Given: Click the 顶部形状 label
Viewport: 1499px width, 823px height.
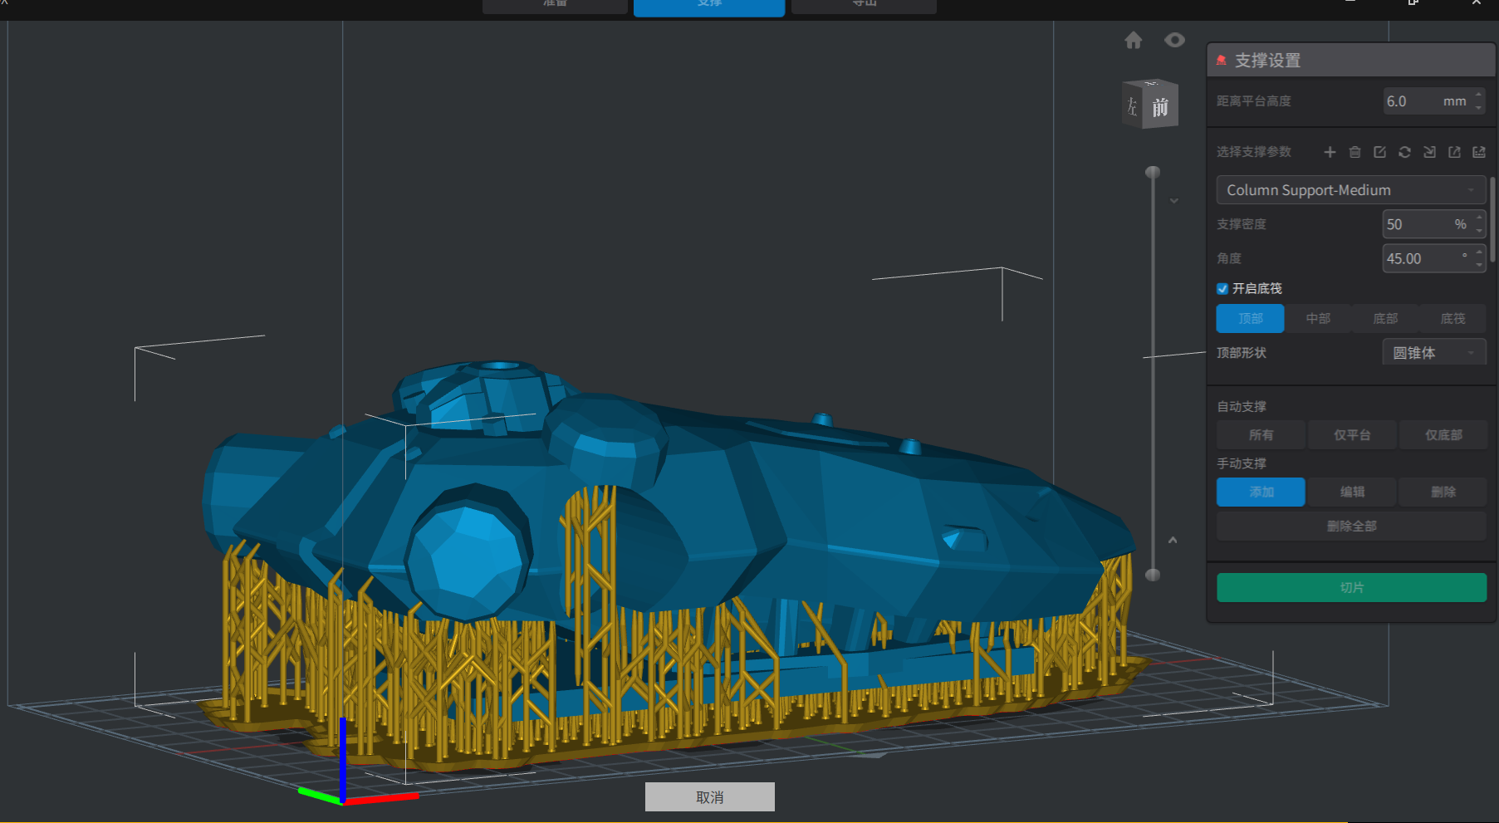Looking at the screenshot, I should coord(1242,353).
